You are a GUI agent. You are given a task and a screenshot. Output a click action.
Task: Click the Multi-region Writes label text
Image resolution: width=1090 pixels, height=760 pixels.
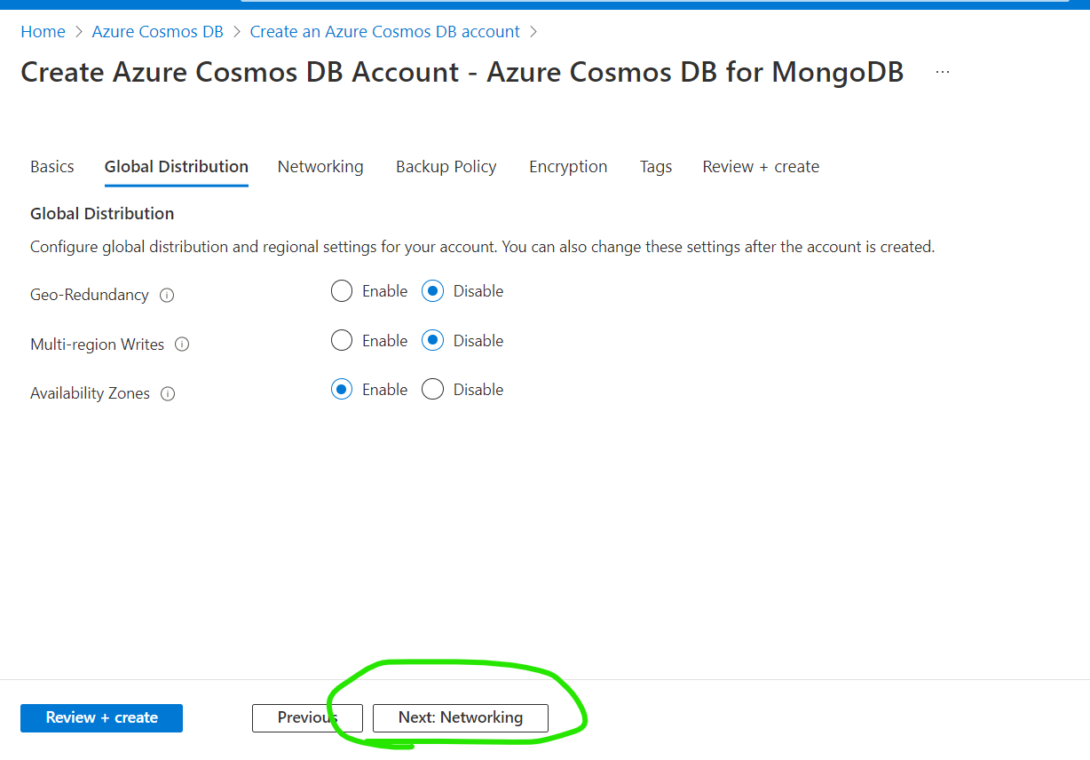click(98, 344)
